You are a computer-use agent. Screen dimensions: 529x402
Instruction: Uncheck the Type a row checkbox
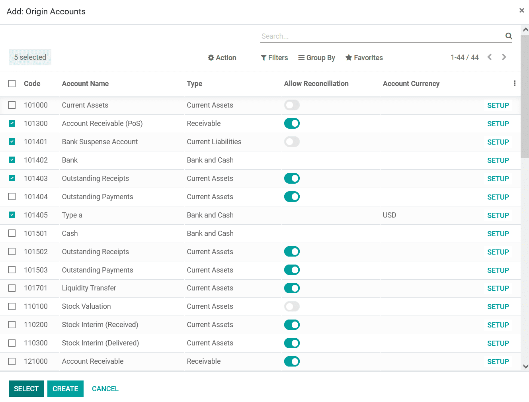(x=12, y=215)
